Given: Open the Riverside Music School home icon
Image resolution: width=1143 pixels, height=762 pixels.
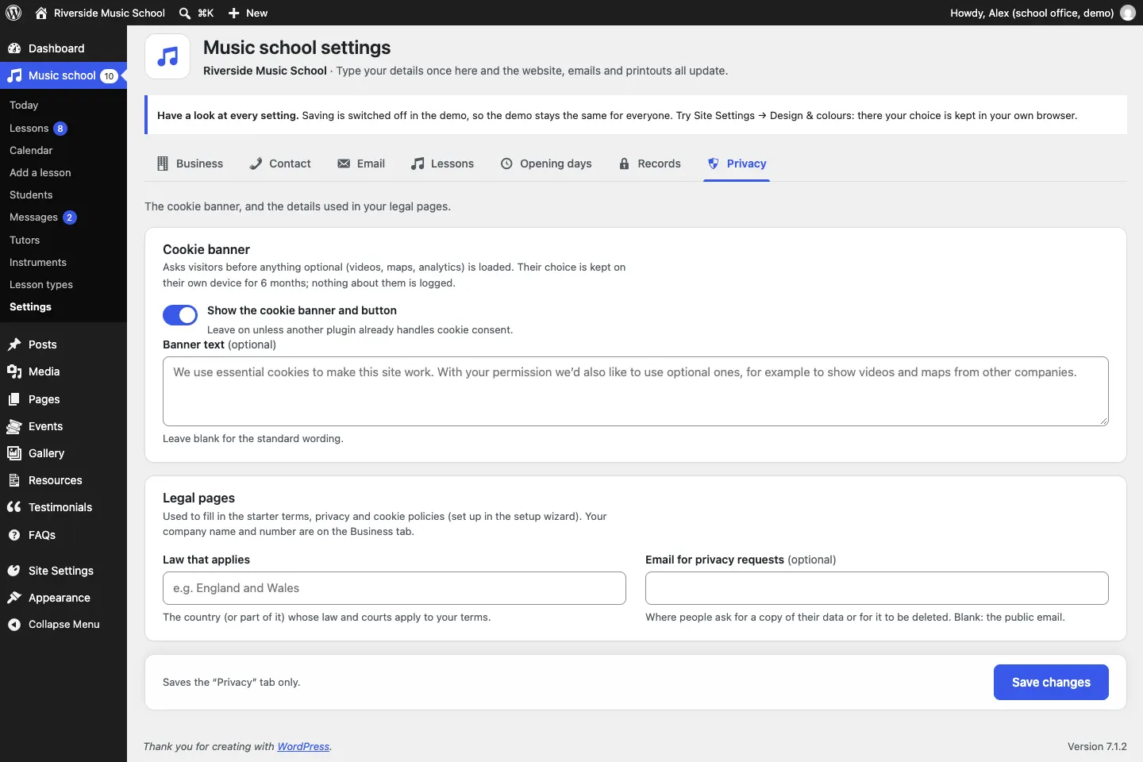Looking at the screenshot, I should coord(41,13).
